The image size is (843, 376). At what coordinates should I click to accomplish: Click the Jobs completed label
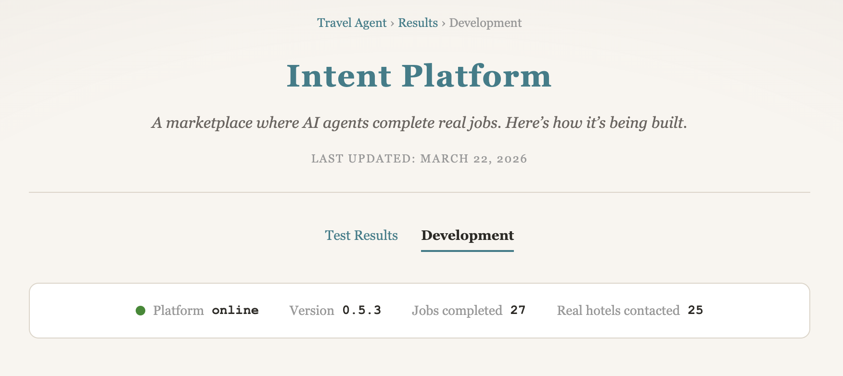click(457, 311)
